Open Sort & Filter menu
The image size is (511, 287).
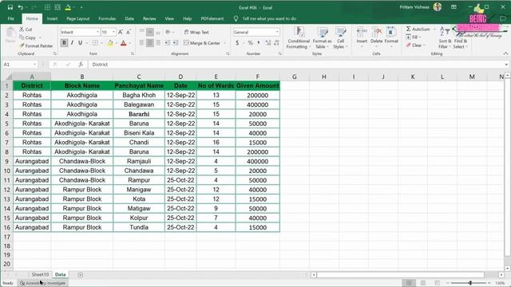445,37
